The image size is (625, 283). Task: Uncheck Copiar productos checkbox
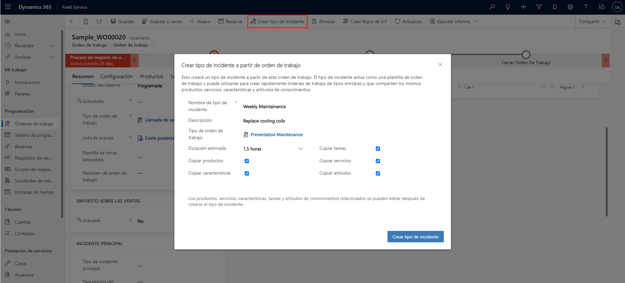tap(247, 161)
